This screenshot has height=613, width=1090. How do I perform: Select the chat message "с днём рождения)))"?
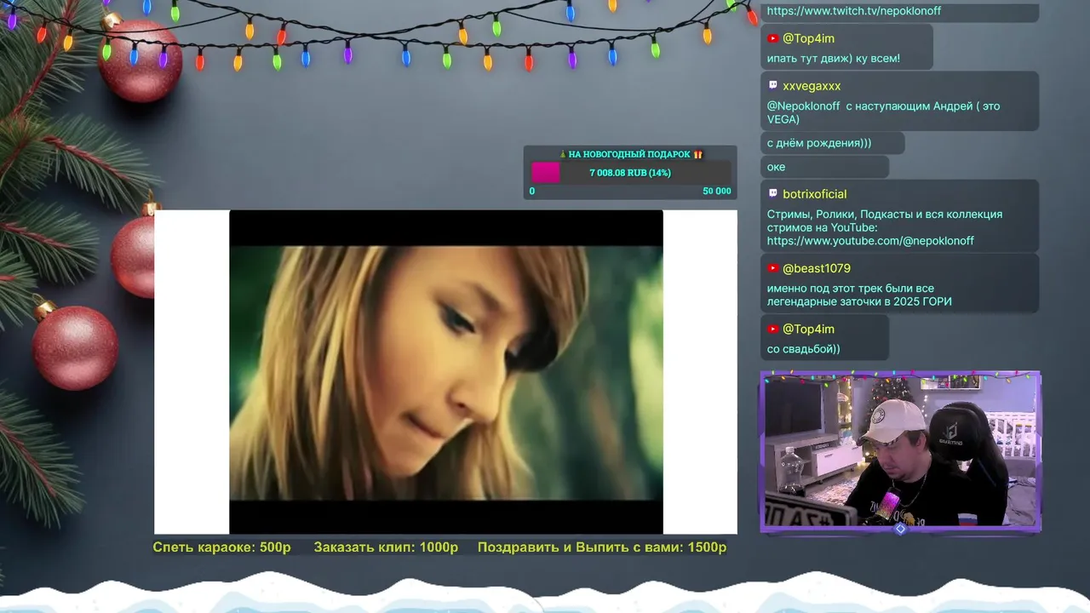[818, 143]
